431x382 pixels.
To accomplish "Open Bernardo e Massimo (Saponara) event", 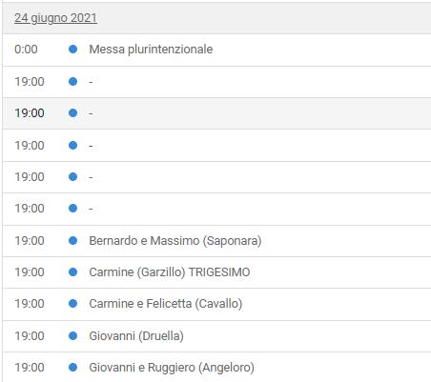I will pos(175,241).
